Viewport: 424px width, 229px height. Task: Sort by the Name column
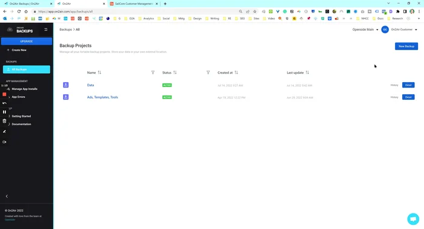[x=99, y=73]
